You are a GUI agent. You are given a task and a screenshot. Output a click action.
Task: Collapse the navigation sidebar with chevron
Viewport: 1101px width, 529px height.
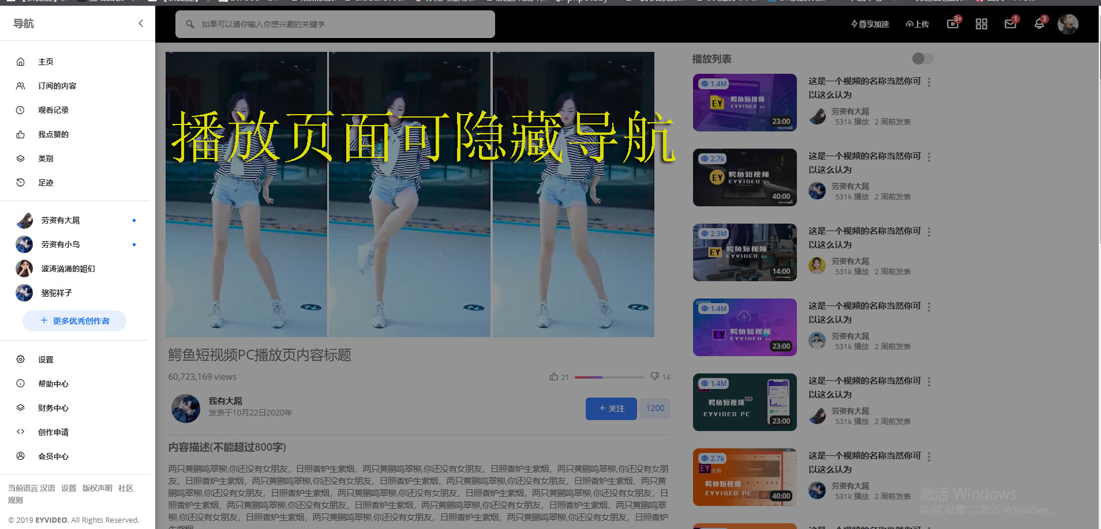pos(141,23)
